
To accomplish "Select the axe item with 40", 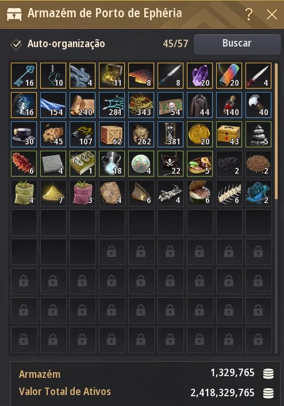I will [258, 105].
